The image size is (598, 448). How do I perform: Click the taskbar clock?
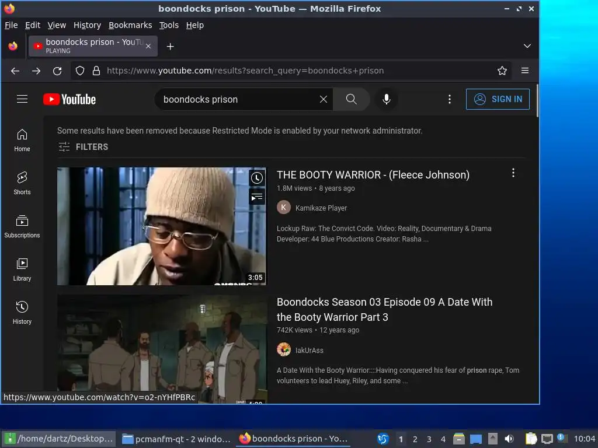coord(584,439)
